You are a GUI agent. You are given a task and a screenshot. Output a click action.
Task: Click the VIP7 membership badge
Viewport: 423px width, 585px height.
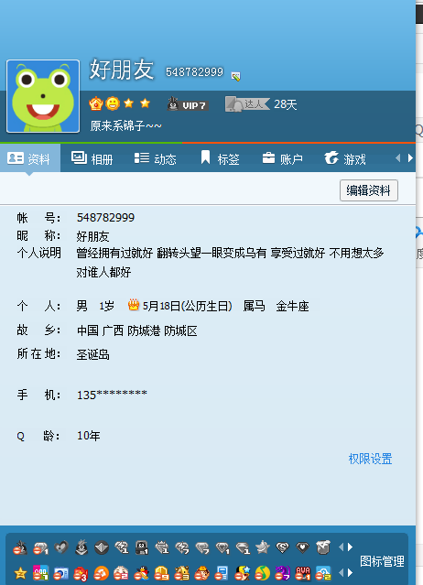click(188, 104)
